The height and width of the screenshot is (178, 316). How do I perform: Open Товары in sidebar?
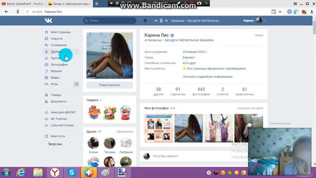pos(56,95)
